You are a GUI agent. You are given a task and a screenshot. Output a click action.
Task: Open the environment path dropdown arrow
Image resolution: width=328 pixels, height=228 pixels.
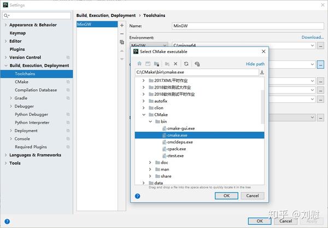(x=312, y=45)
